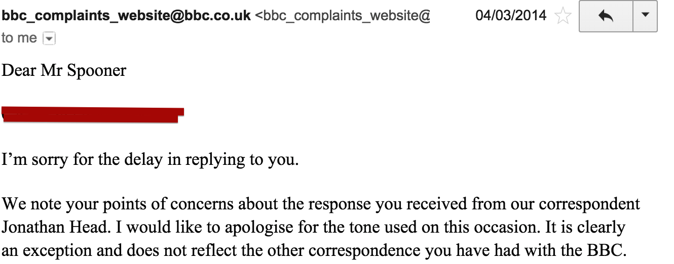Image resolution: width=674 pixels, height=264 pixels.
Task: Click the "I'm sorry for the delay" sentence
Action: pyautogui.click(x=151, y=160)
